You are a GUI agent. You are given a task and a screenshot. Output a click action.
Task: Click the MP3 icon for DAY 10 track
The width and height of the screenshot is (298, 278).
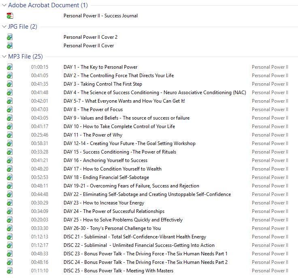tap(10, 126)
